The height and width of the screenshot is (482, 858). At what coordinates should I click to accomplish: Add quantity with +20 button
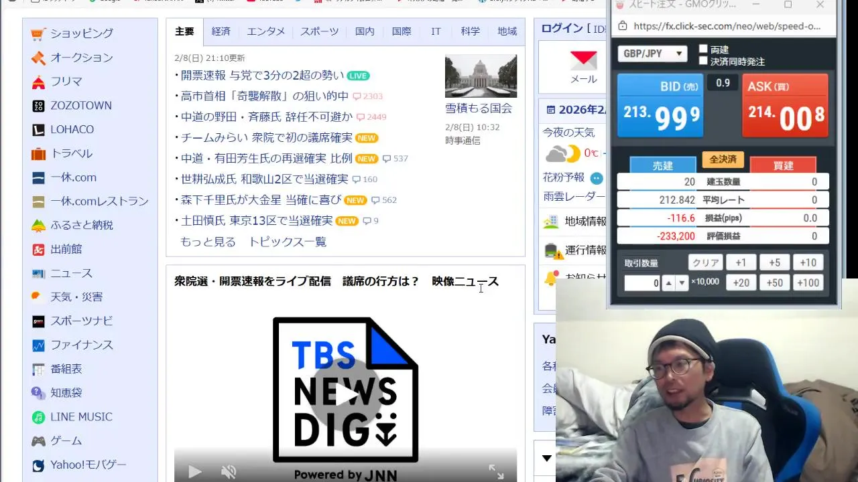(741, 283)
